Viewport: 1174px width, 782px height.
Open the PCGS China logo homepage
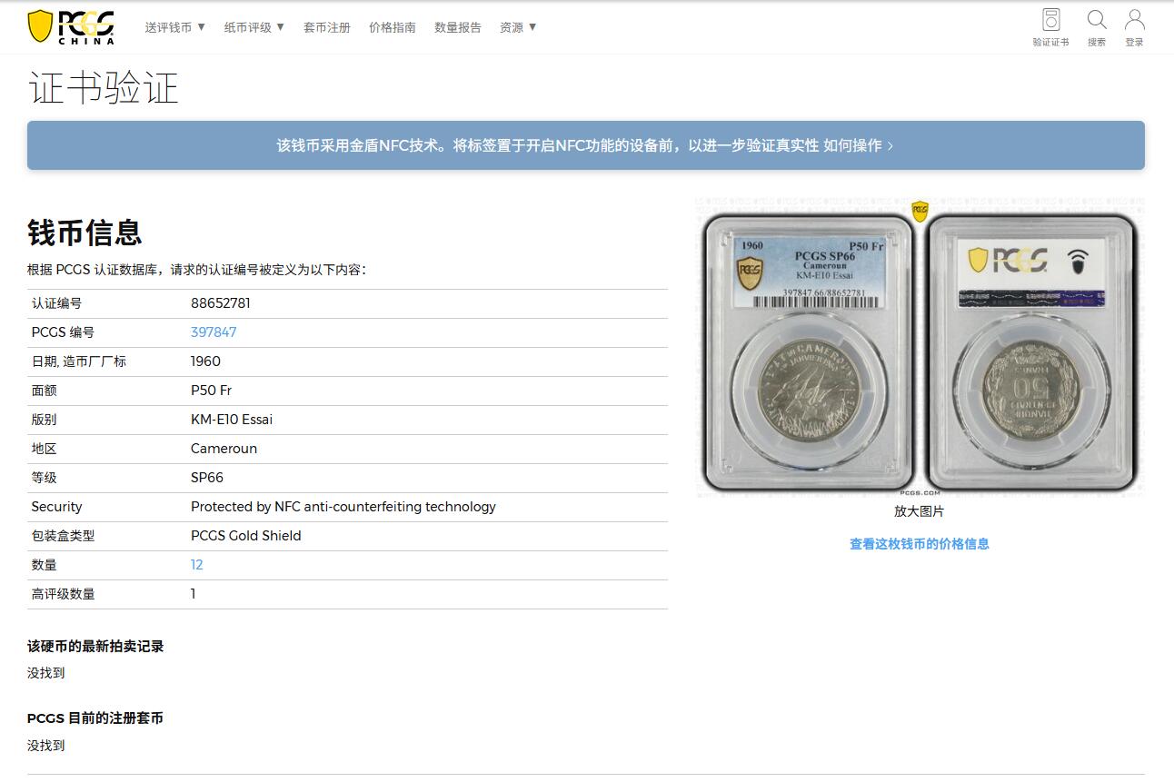tap(71, 26)
